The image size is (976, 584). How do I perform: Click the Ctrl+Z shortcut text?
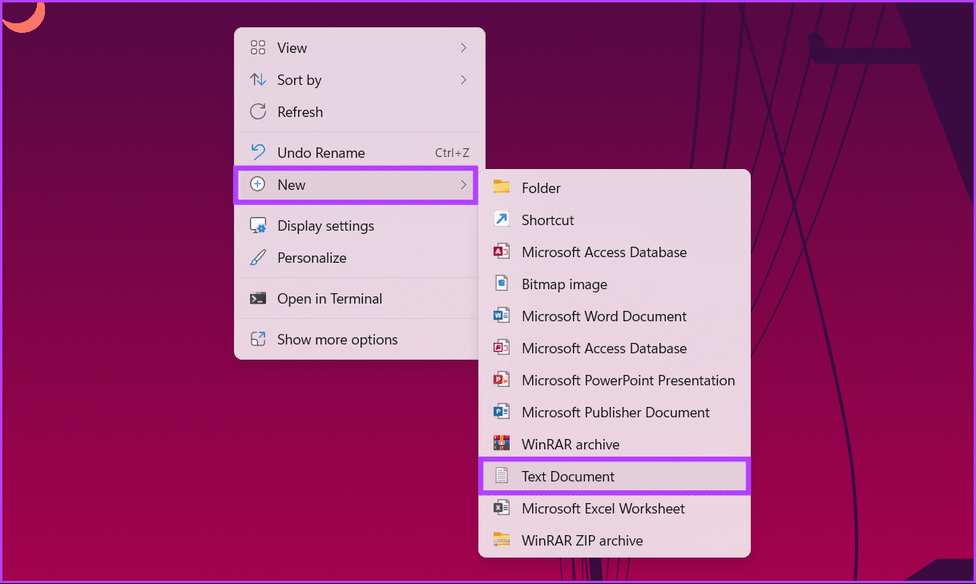click(x=452, y=153)
